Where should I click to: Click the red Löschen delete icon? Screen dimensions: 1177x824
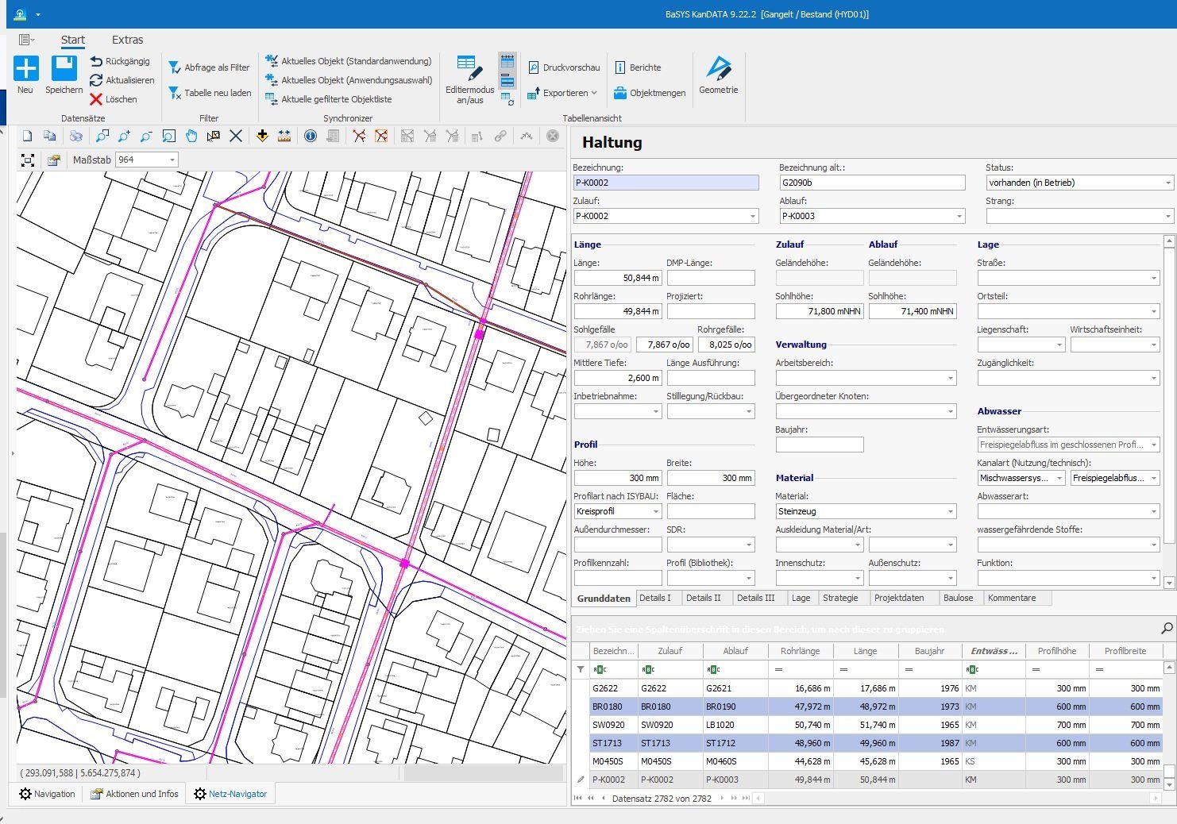(96, 99)
